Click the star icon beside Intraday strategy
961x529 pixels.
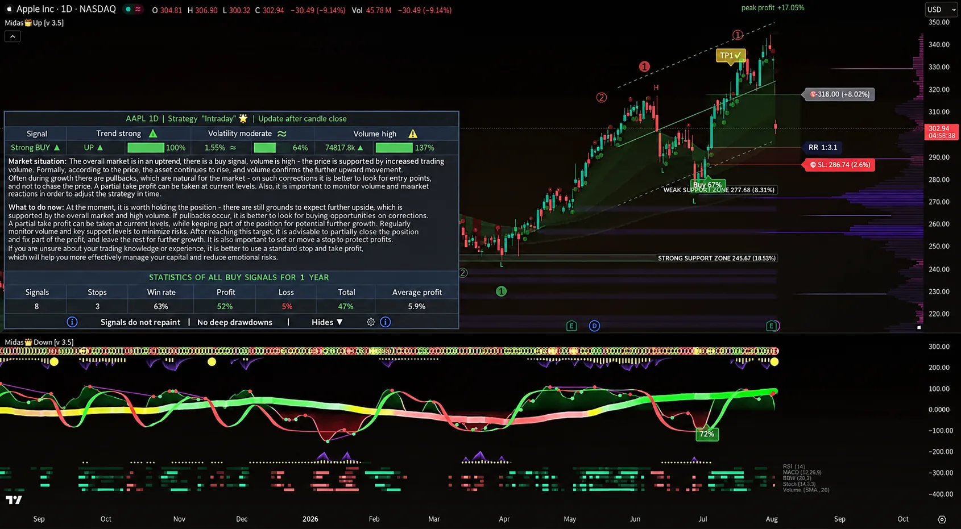coord(243,118)
